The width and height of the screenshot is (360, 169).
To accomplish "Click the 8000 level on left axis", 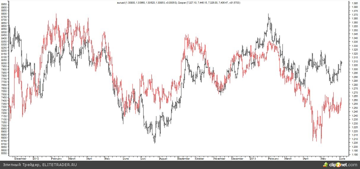I will coord(5,63).
